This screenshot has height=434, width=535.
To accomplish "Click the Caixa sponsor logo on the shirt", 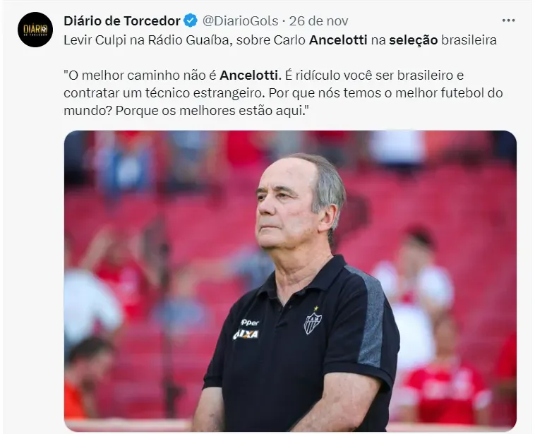I will point(246,334).
